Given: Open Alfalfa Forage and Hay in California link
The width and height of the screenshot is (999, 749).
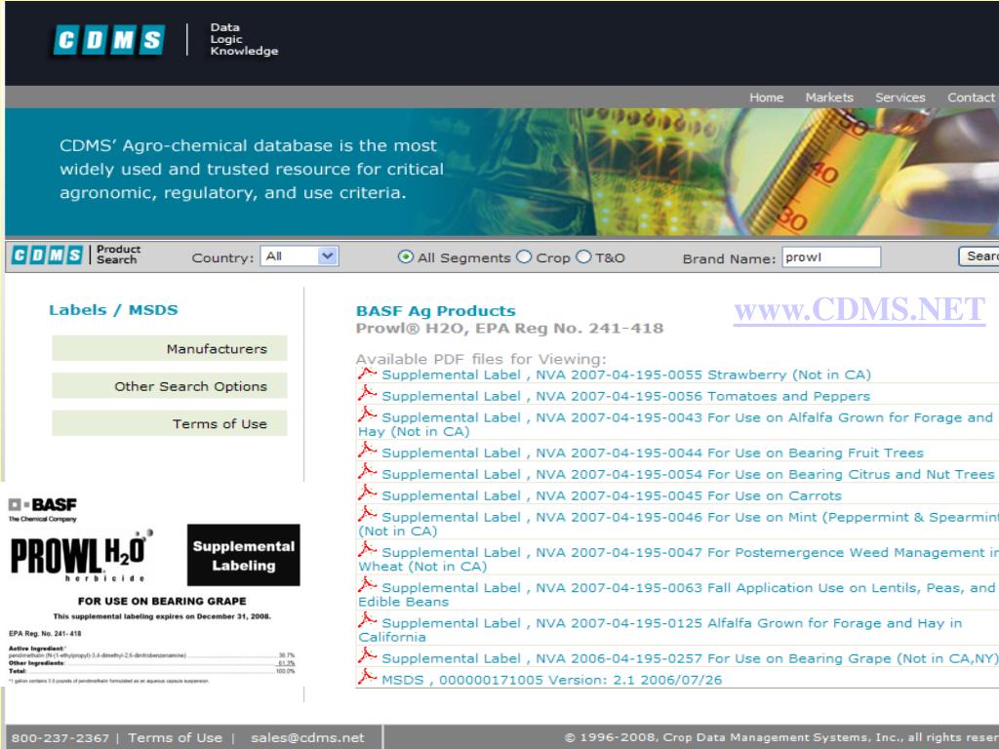Looking at the screenshot, I should pos(660,630).
